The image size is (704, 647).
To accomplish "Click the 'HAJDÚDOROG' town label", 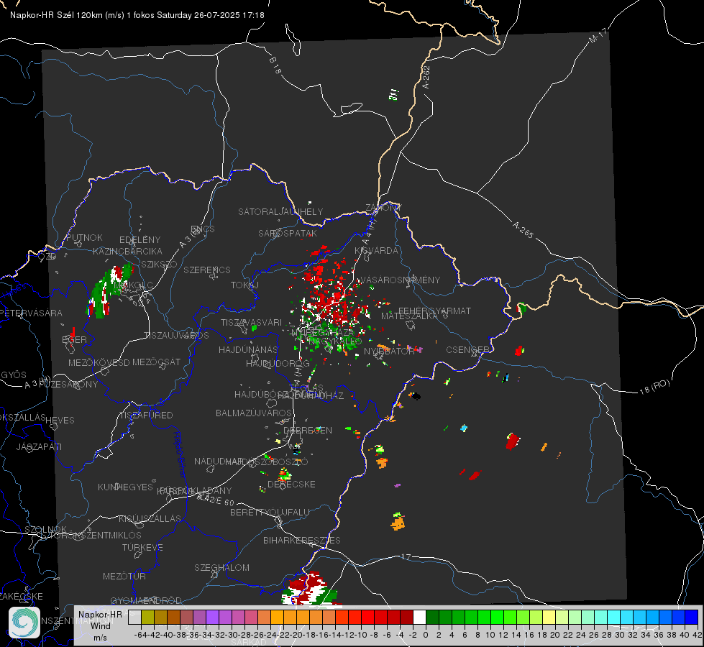I will click(x=278, y=363).
